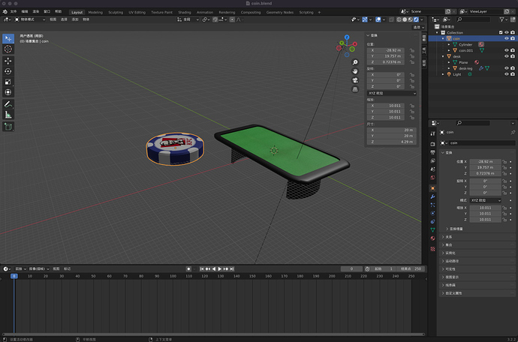This screenshot has height=342, width=518.
Task: Switch to the Modeling workspace tab
Action: (x=95, y=12)
